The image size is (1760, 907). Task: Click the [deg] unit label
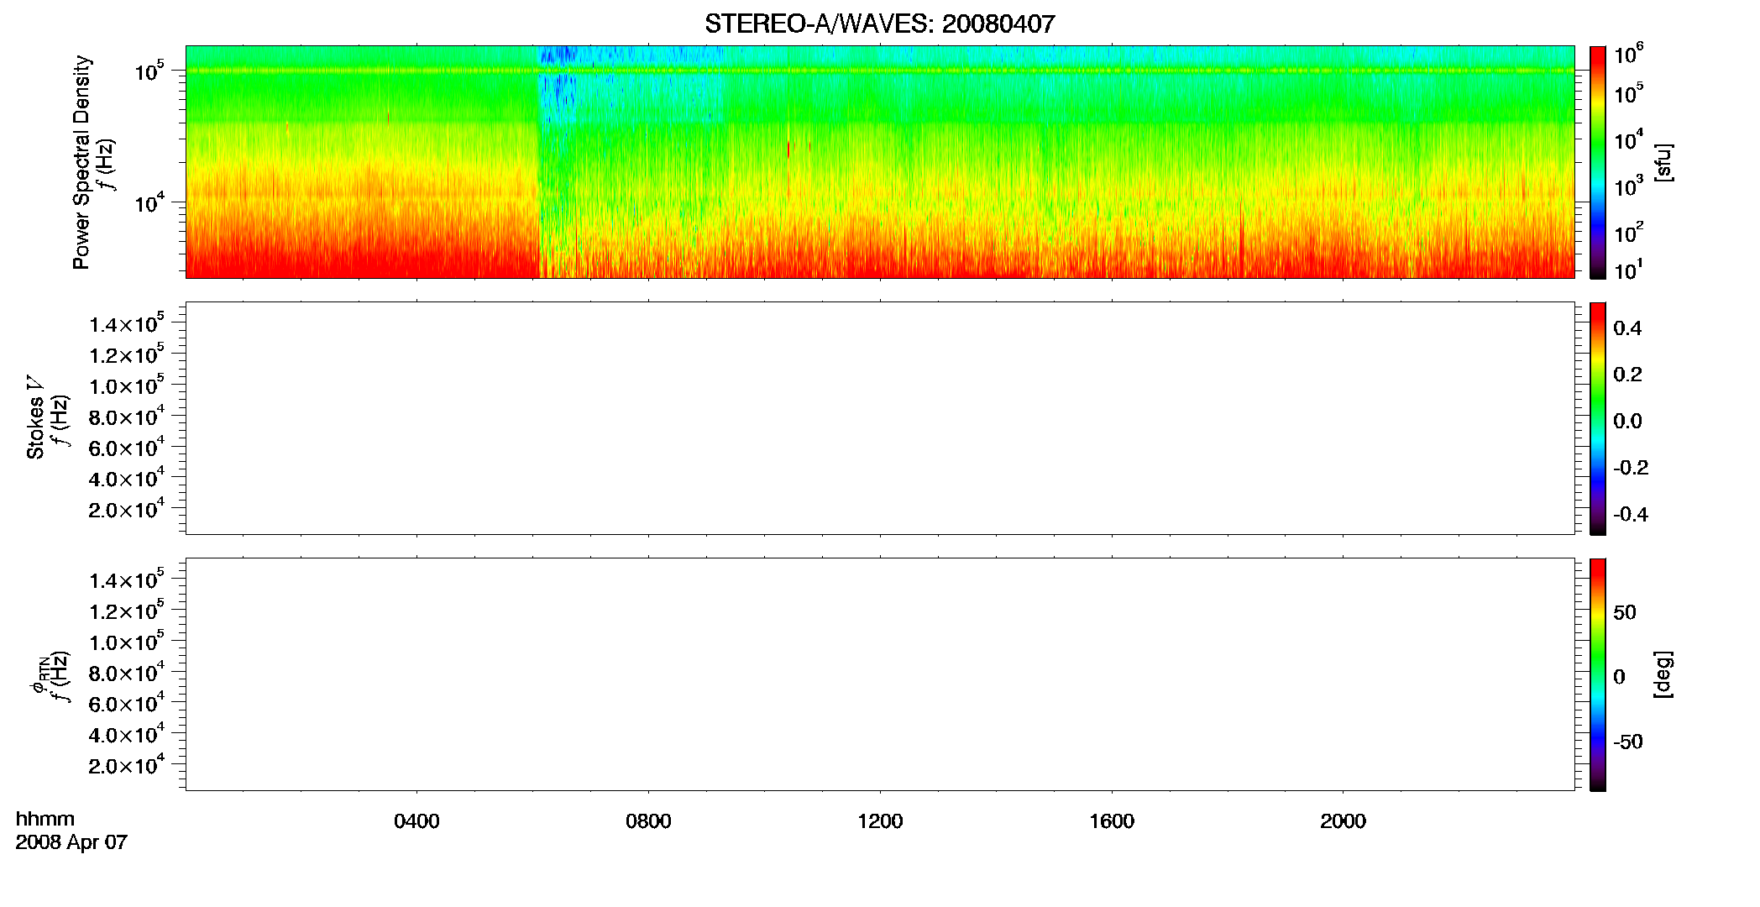[x=1663, y=674]
